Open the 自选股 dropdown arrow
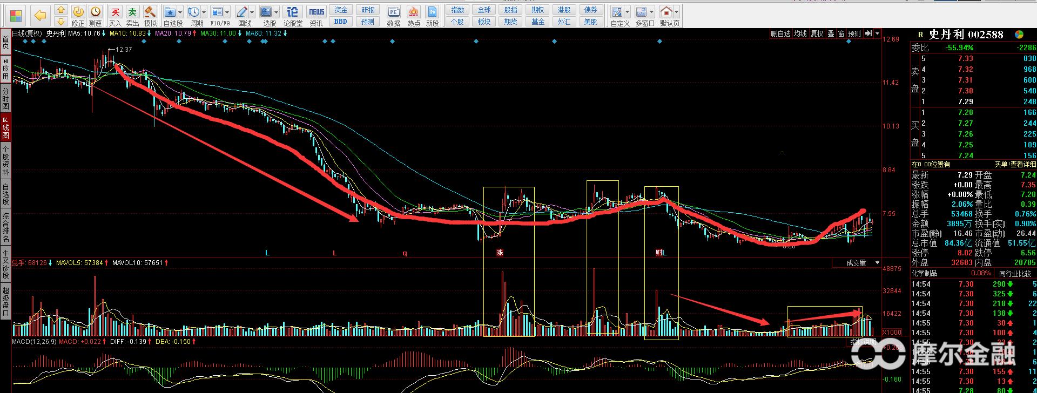Screen dimensions: 1037x393 (x=180, y=12)
